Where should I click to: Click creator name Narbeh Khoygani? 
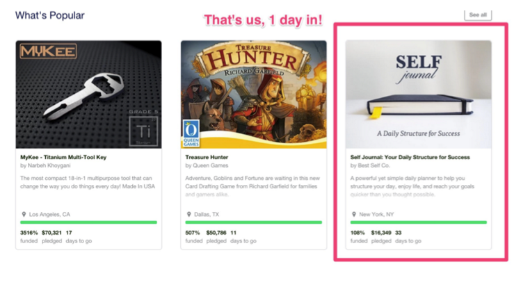tap(51, 166)
